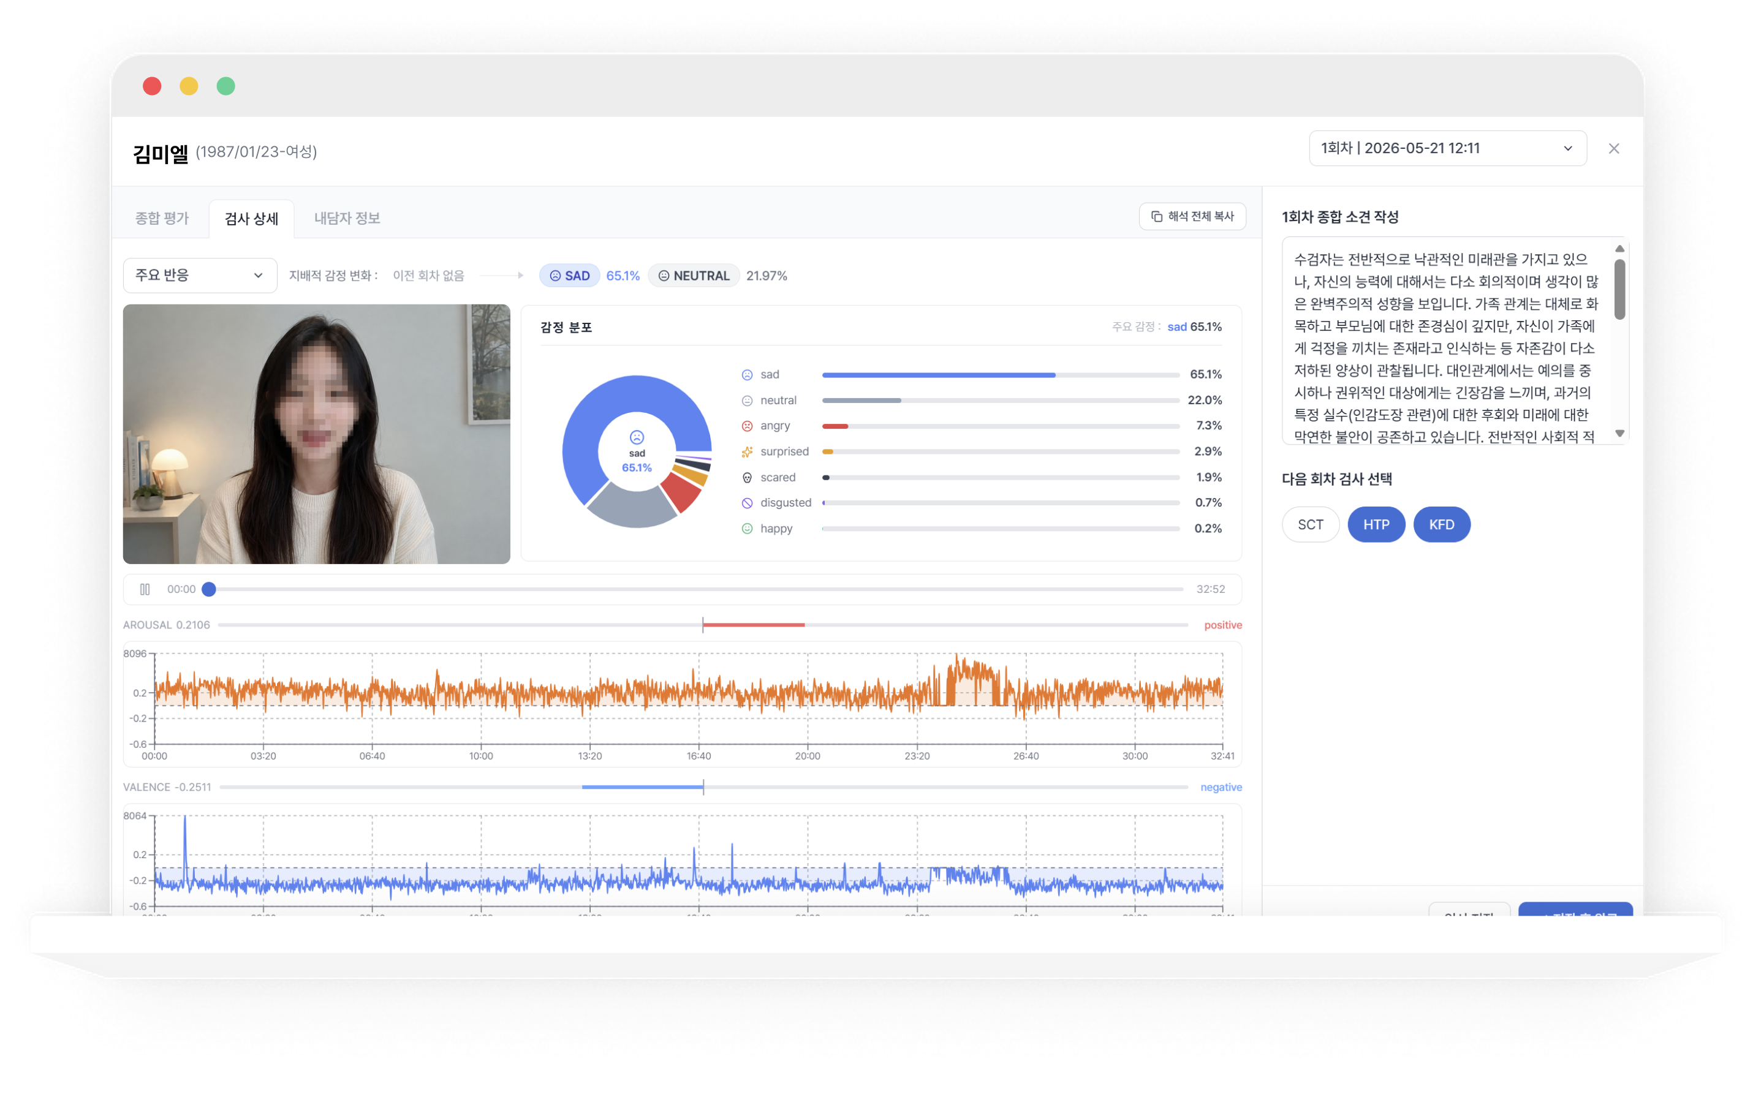
Task: Click the '다음 회차 검사 선택' heading
Action: click(x=1336, y=479)
